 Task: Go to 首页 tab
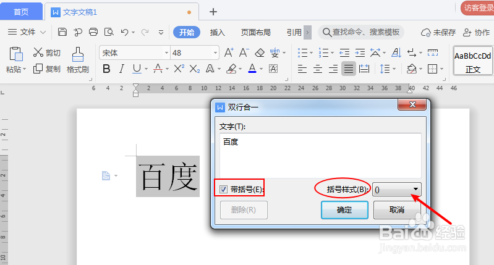click(21, 12)
